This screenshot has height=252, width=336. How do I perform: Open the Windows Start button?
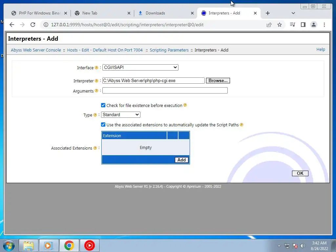[x=9, y=245]
